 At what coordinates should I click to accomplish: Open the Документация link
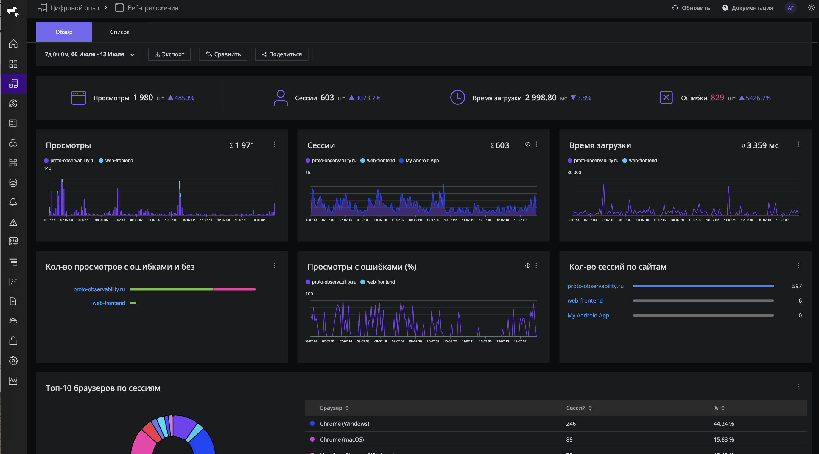tap(748, 8)
